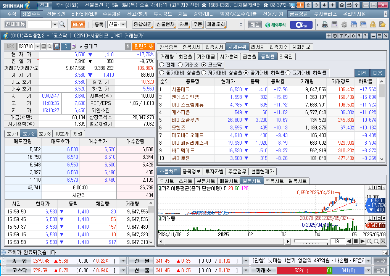Expand the toolbar overflow chevron after 체결조회

click(x=241, y=24)
